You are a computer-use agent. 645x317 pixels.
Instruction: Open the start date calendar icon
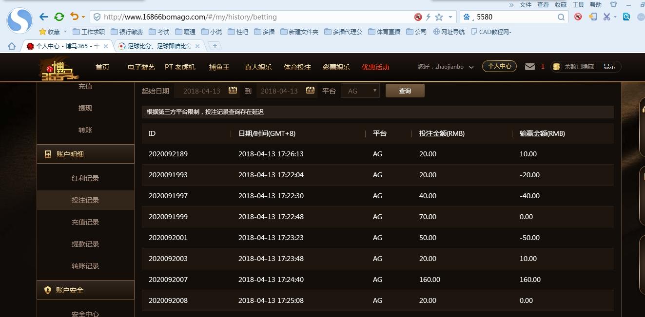pos(233,91)
